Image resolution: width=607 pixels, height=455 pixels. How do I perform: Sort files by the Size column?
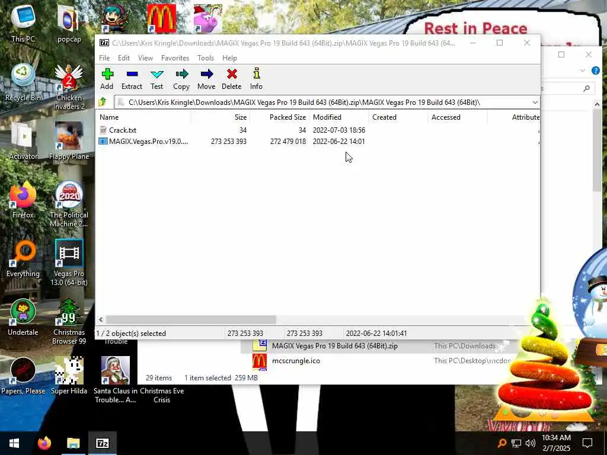tap(220, 117)
